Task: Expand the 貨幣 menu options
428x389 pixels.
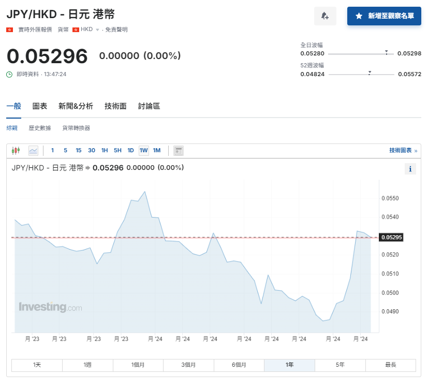Action: coord(63,29)
